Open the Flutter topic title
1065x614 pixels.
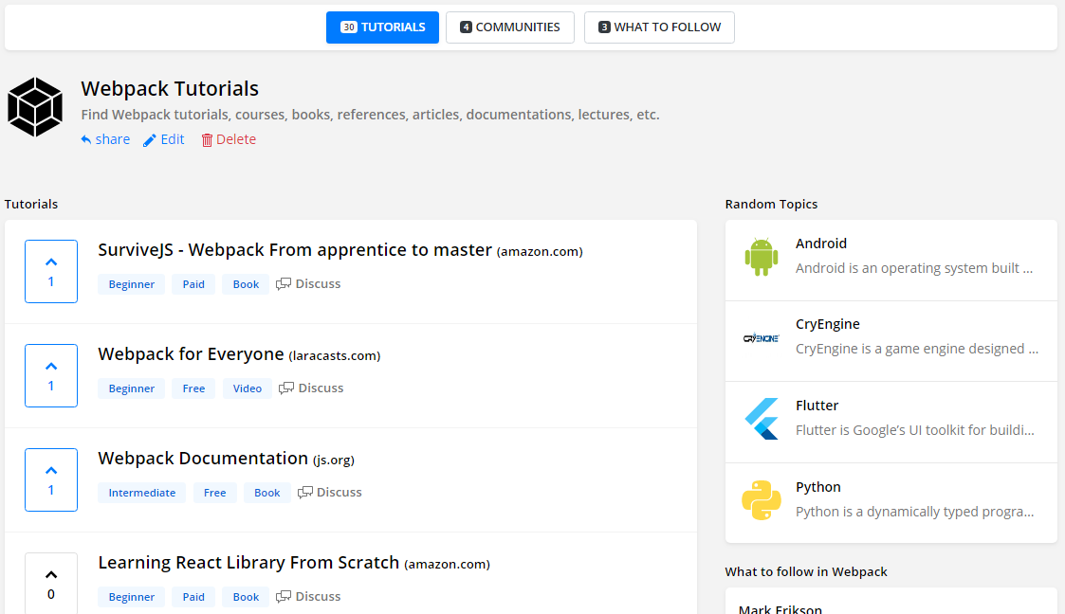click(x=817, y=405)
